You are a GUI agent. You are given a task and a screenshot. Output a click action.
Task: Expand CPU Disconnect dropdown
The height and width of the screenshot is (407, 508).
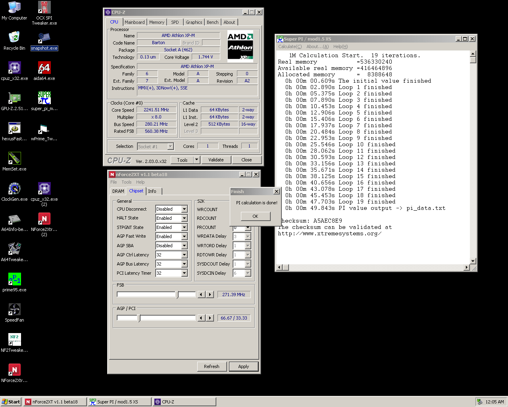click(184, 209)
